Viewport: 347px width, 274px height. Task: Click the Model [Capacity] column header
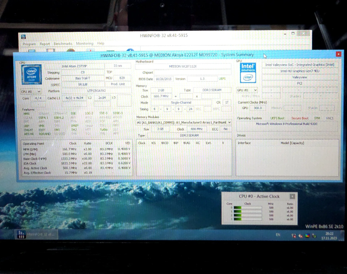(x=292, y=143)
